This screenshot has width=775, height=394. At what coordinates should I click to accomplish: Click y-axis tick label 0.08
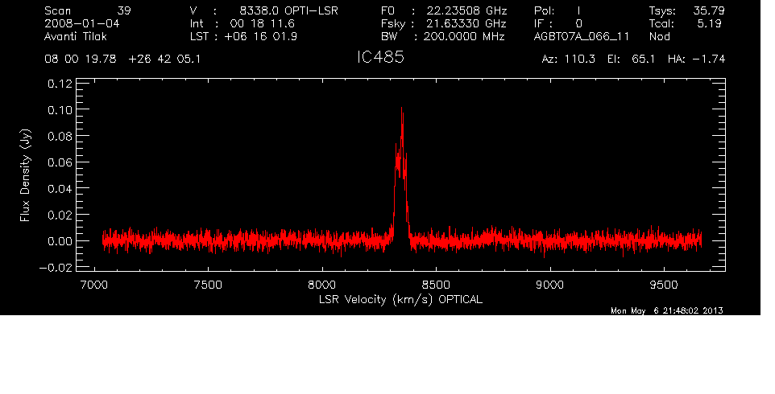click(x=60, y=136)
